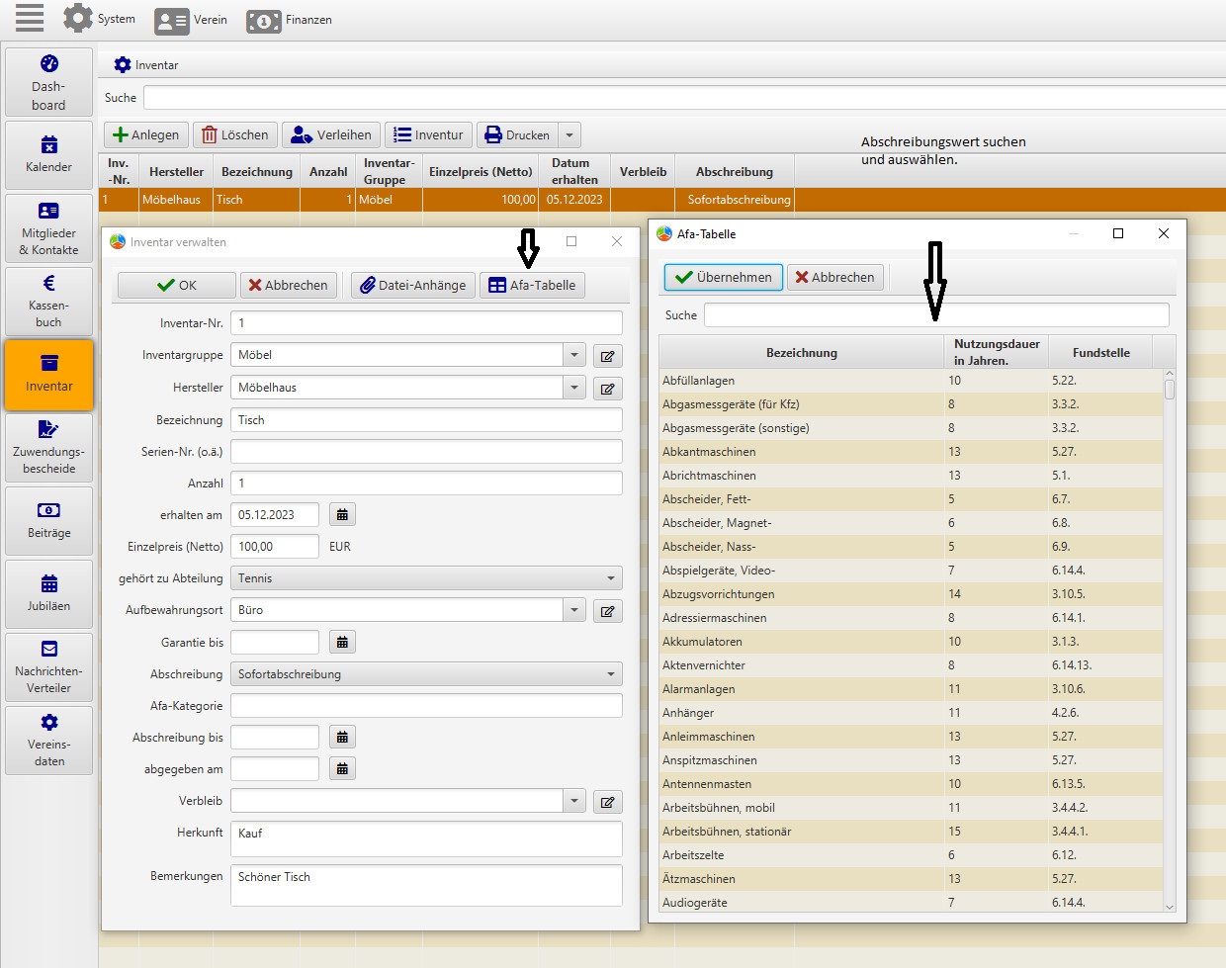Open Abschreibung type dropdown
Screen dimensions: 1226x968
[x=426, y=674]
